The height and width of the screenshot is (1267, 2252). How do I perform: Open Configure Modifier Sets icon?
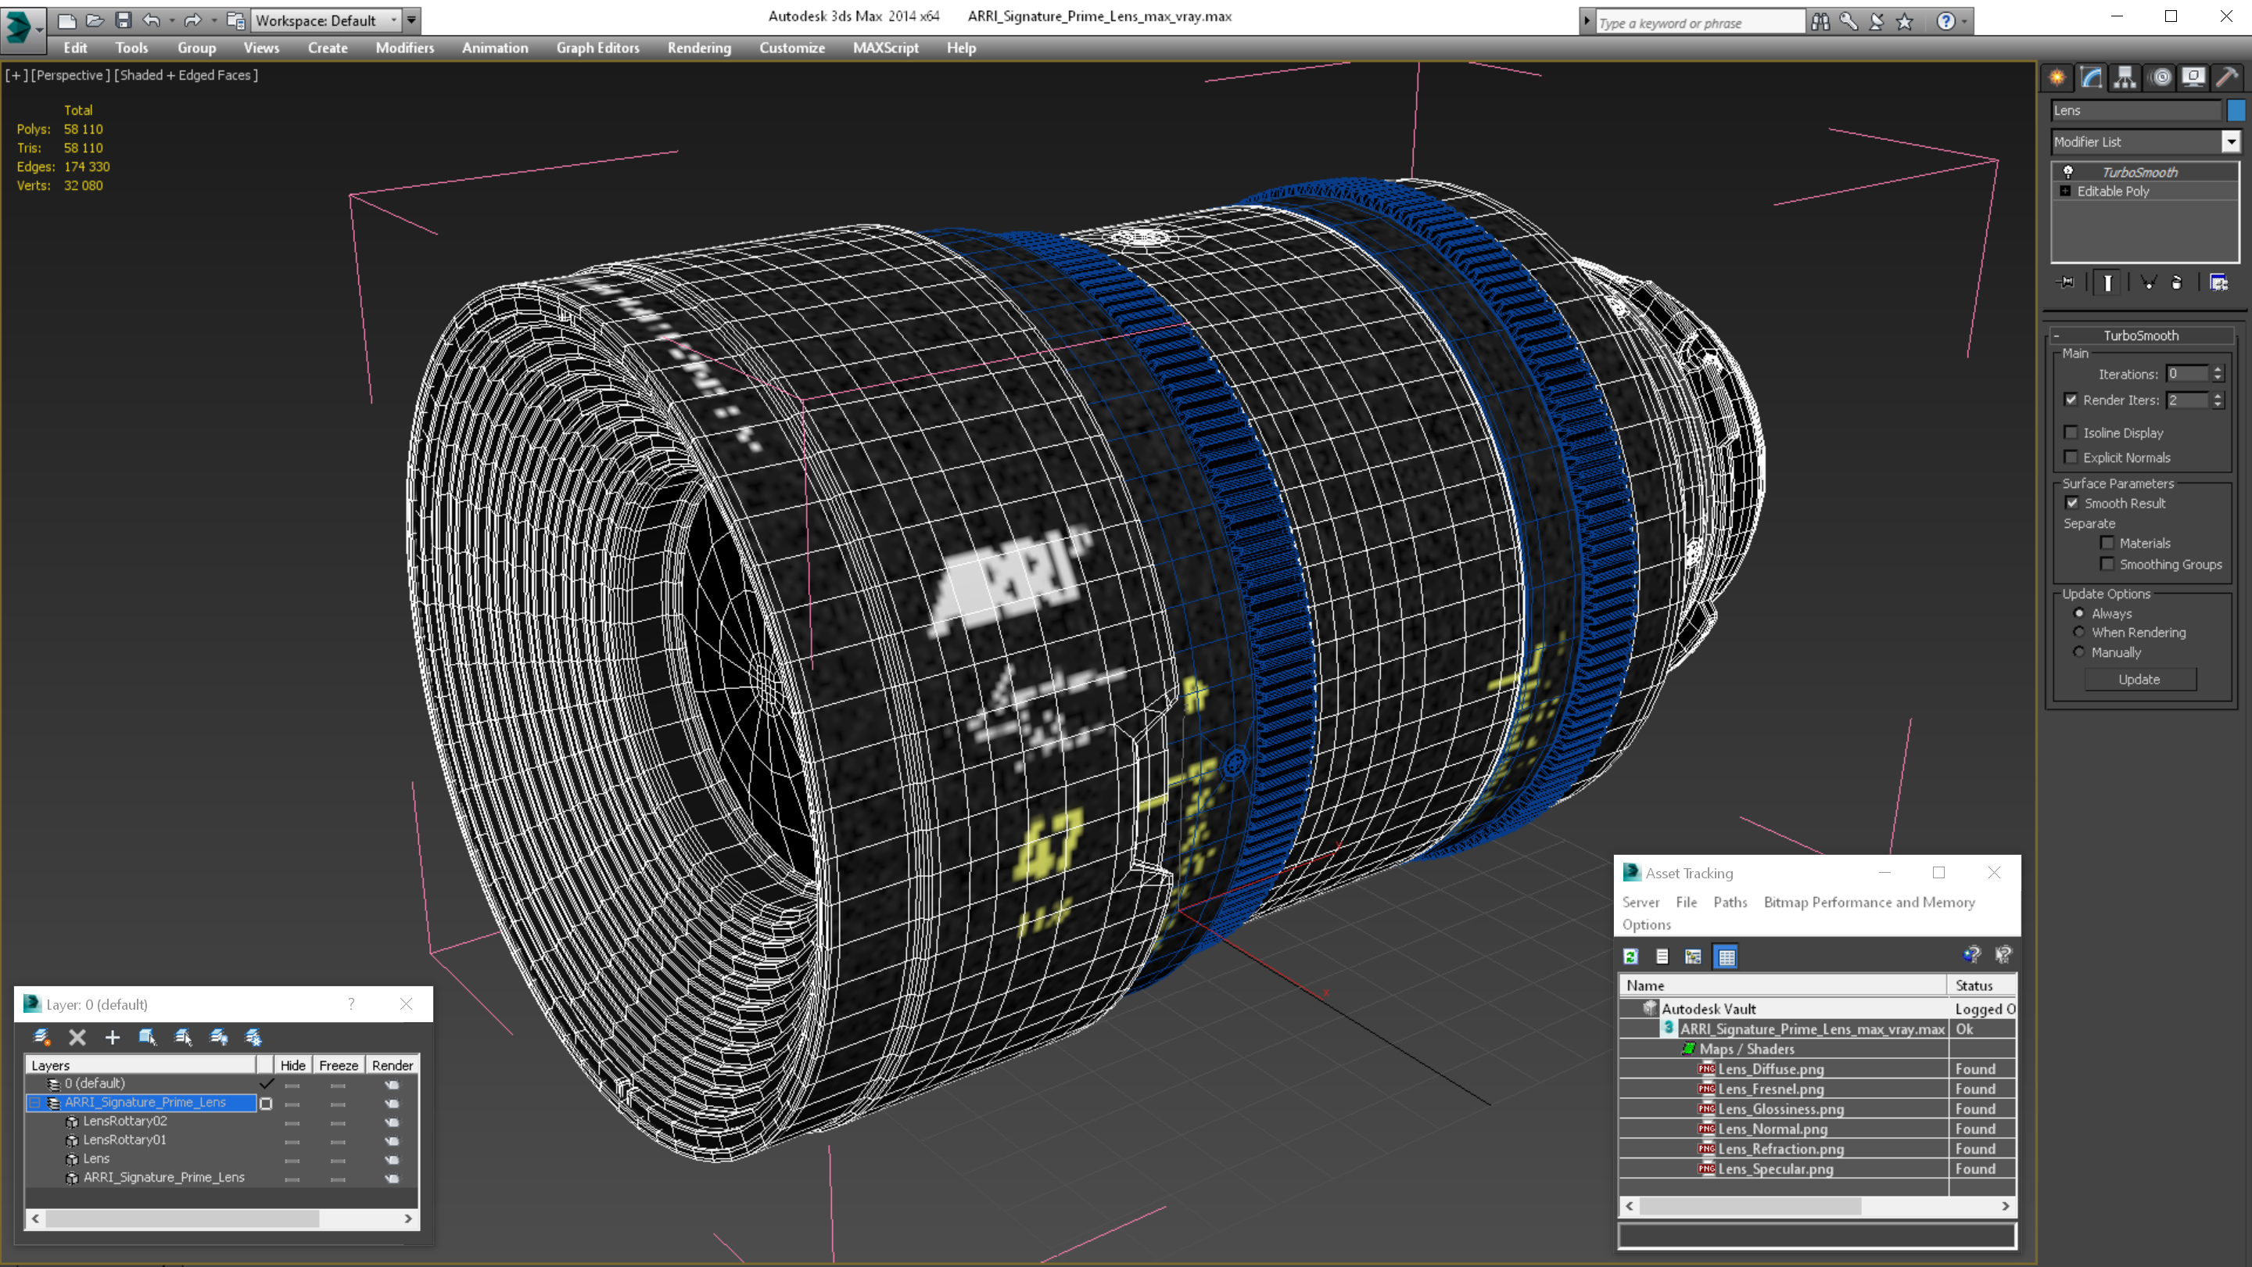[x=2219, y=282]
